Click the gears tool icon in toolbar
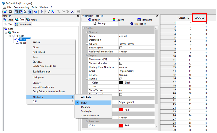 (36, 12)
